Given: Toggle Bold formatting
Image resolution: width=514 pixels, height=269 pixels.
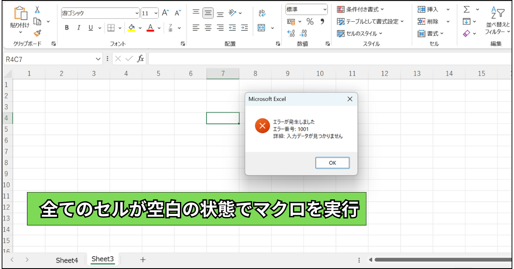Looking at the screenshot, I should pyautogui.click(x=67, y=28).
